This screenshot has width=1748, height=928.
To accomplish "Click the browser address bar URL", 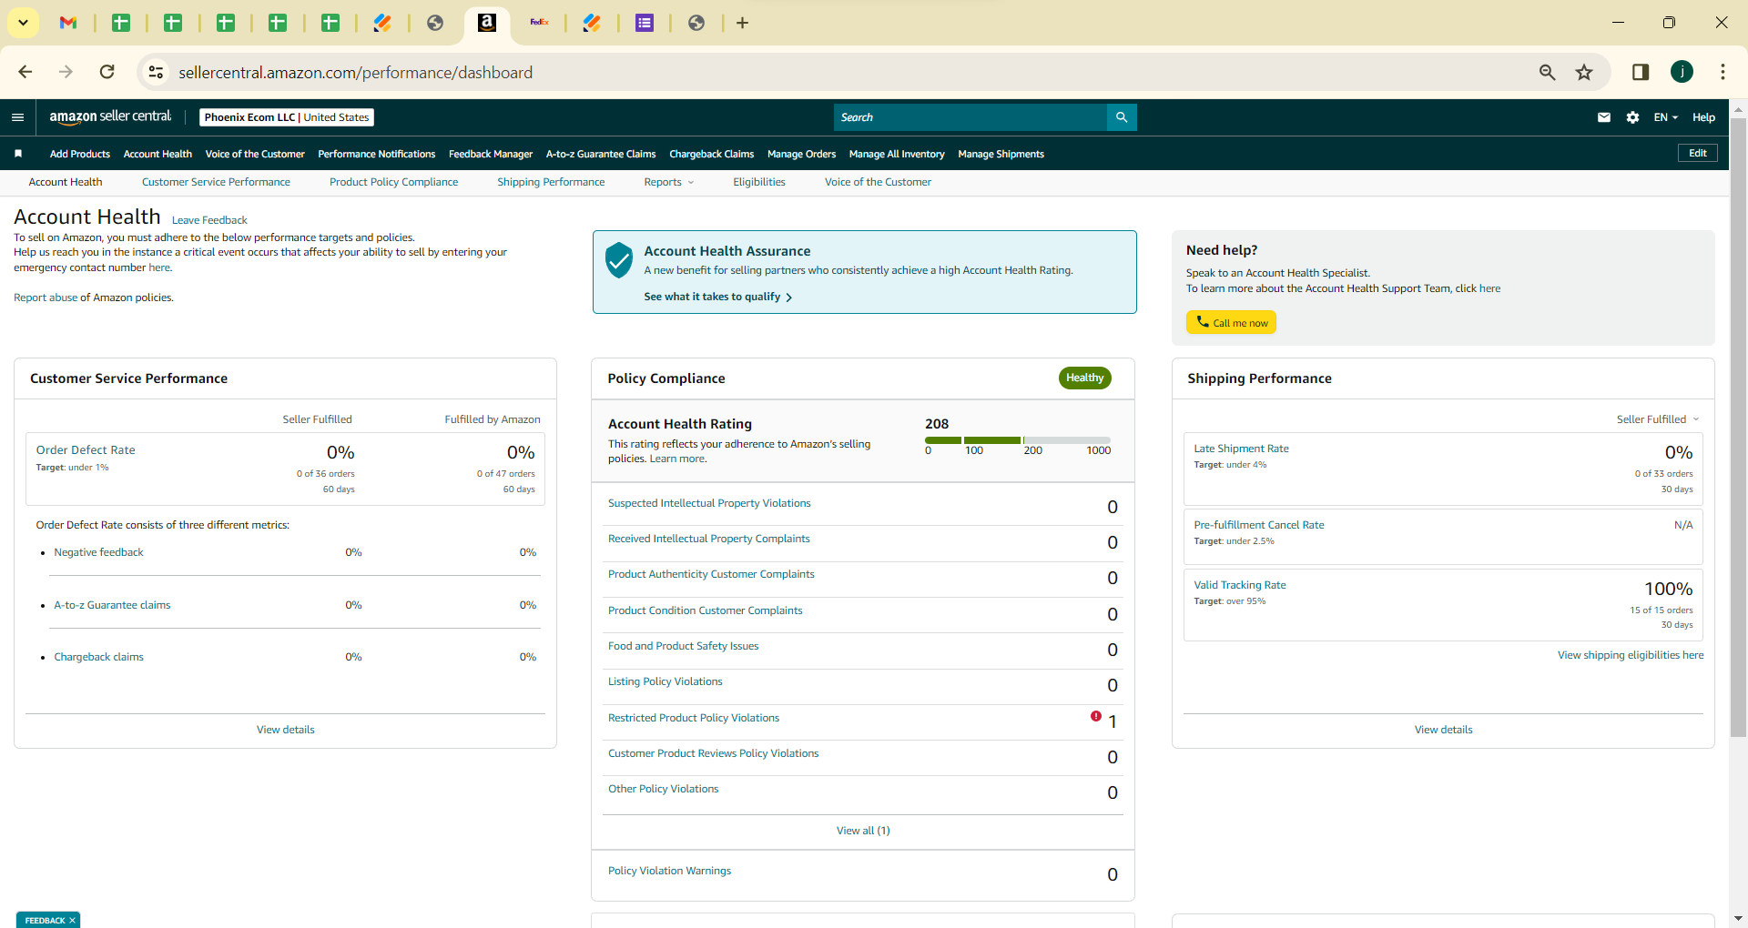I will (x=355, y=72).
